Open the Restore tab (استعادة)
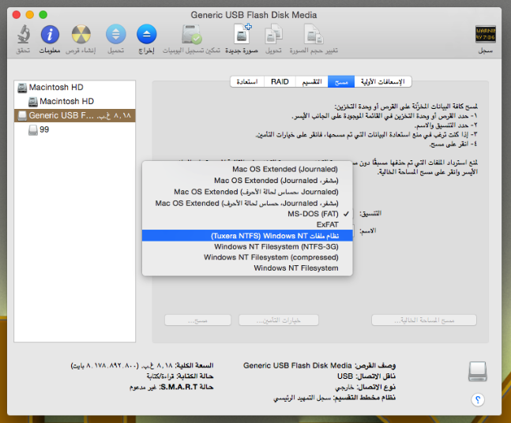 tap(247, 82)
